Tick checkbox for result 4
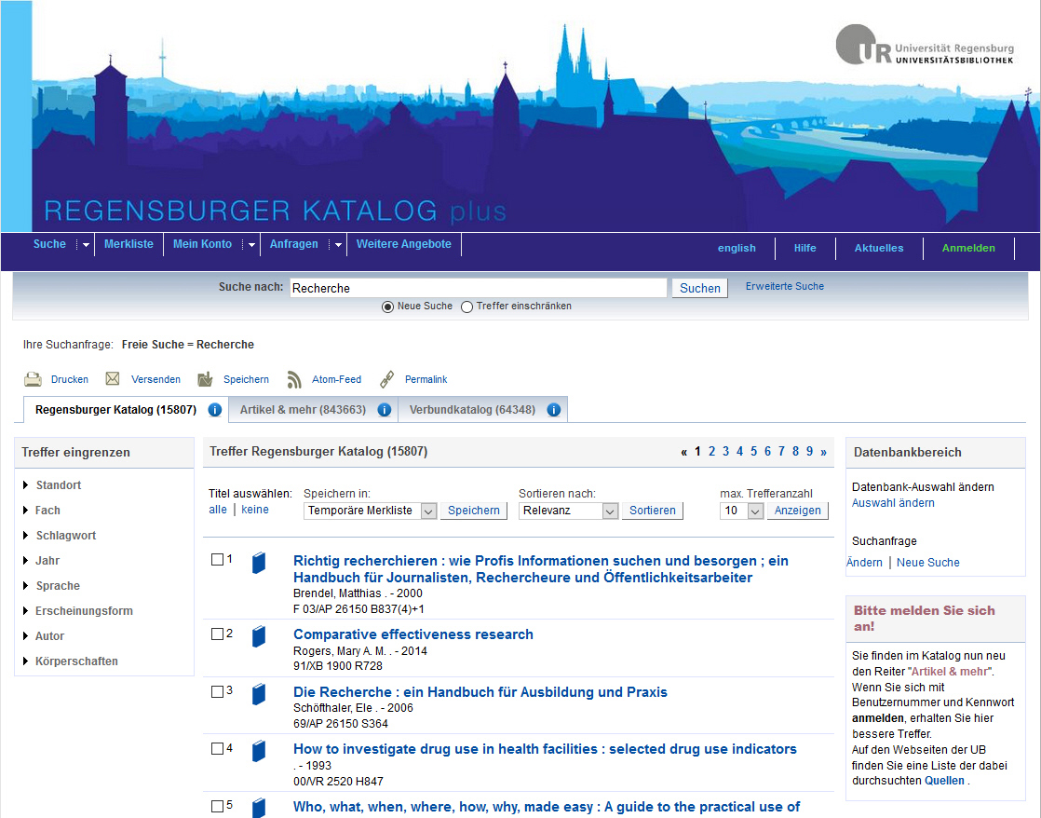Viewport: 1041px width, 818px height. [x=217, y=749]
